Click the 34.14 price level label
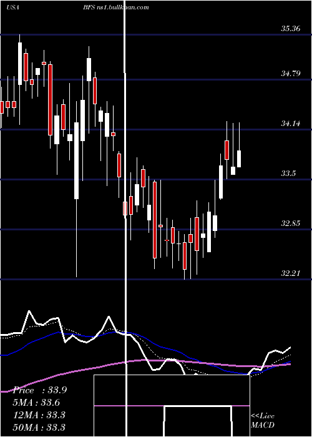The width and height of the screenshot is (312, 437). [x=291, y=123]
